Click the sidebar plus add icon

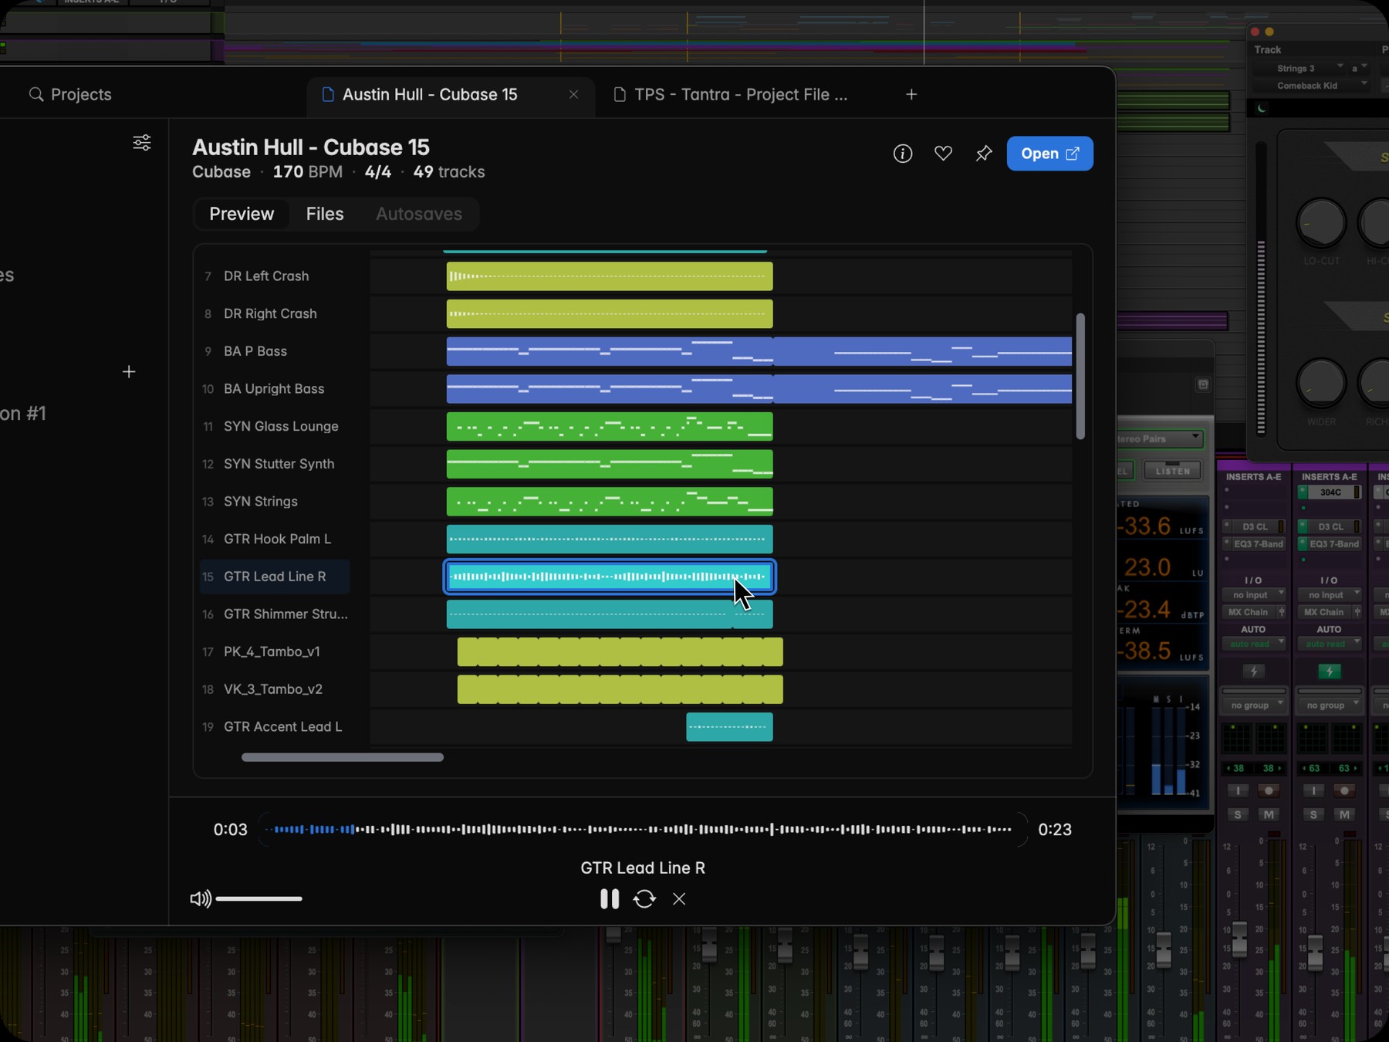coord(129,372)
